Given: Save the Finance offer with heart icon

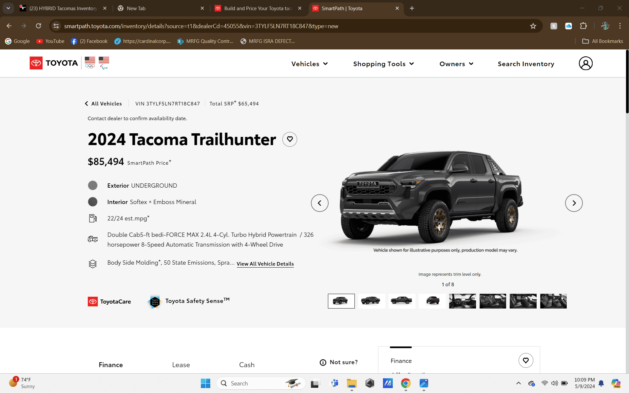Looking at the screenshot, I should click(526, 360).
